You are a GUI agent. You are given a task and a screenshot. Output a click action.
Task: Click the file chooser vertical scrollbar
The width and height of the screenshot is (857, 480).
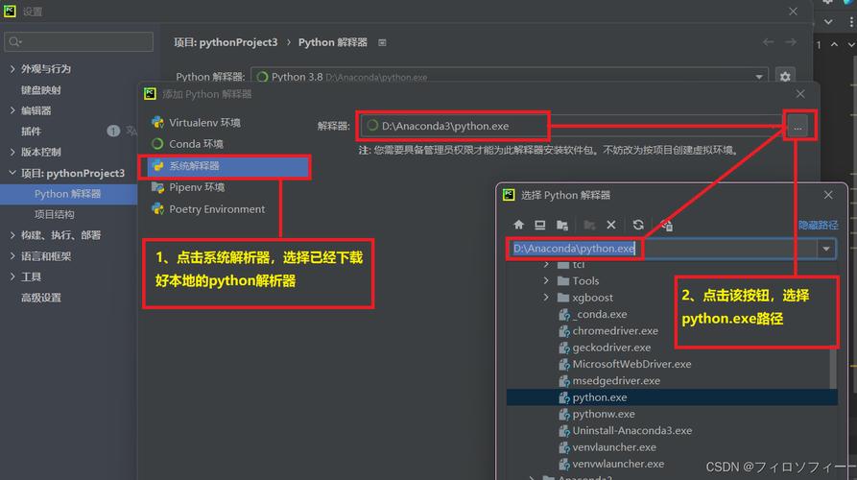833,367
